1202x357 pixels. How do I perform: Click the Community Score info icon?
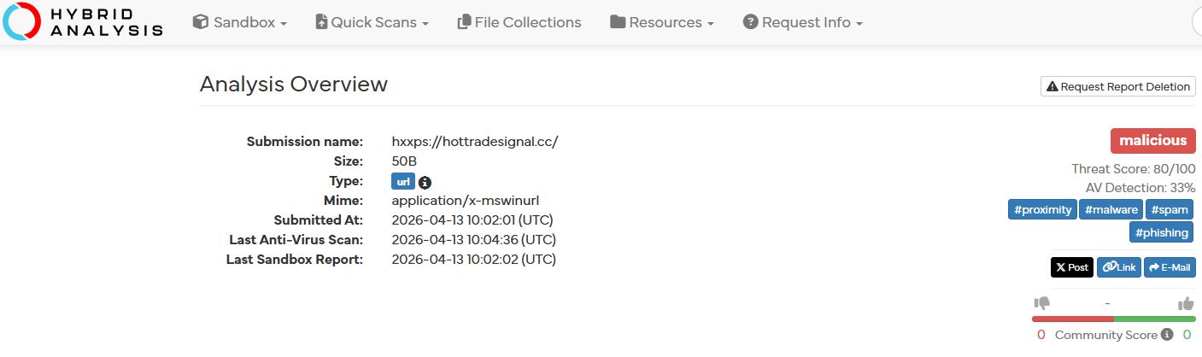pos(1167,335)
